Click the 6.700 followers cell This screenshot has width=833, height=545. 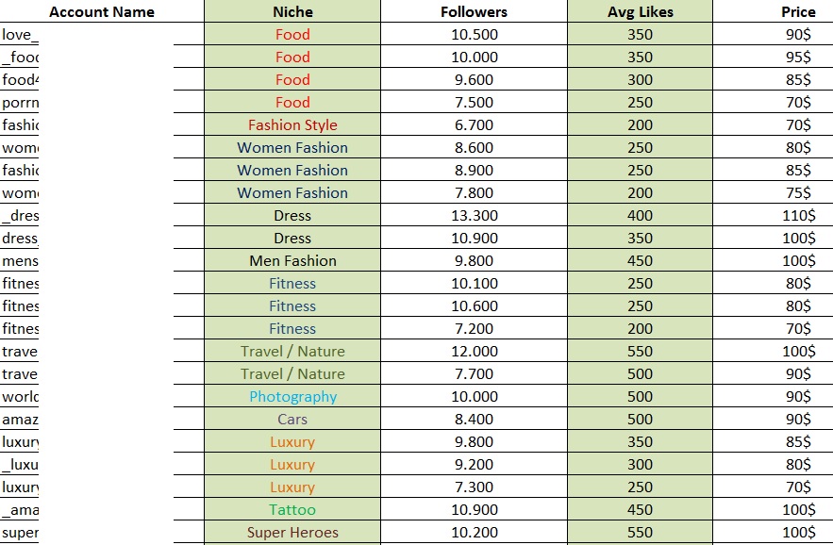(474, 124)
